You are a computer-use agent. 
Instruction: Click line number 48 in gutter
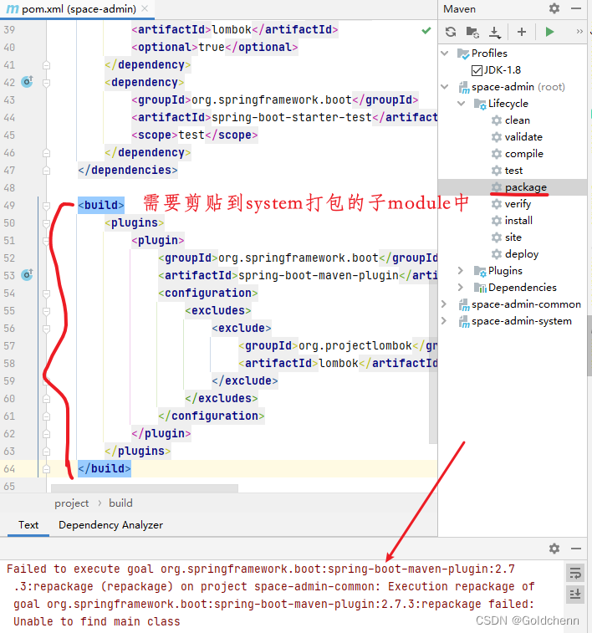coord(9,187)
